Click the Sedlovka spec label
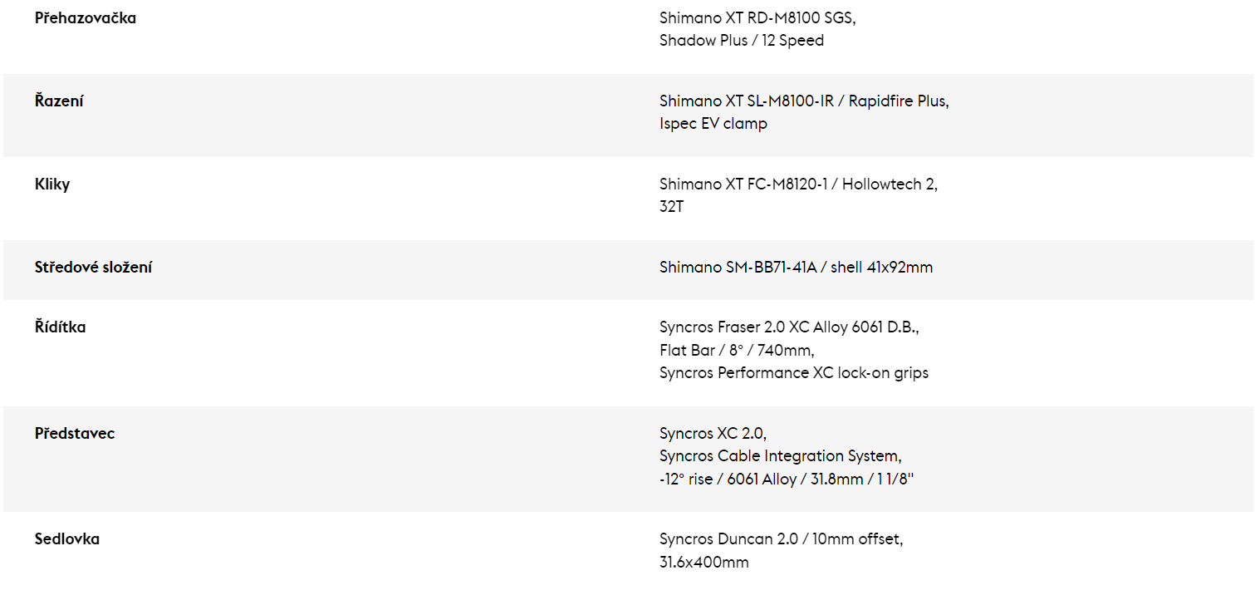 click(x=67, y=539)
